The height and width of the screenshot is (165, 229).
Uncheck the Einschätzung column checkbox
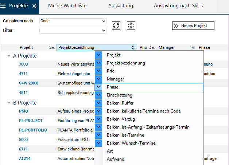point(98,95)
